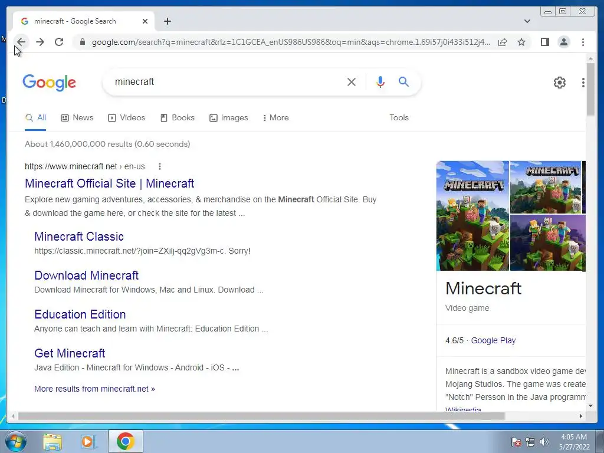
Task: Open the Action Center flag icon
Action: [516, 442]
